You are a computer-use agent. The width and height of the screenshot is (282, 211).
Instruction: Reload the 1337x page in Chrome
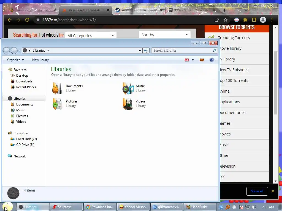pyautogui.click(x=27, y=20)
